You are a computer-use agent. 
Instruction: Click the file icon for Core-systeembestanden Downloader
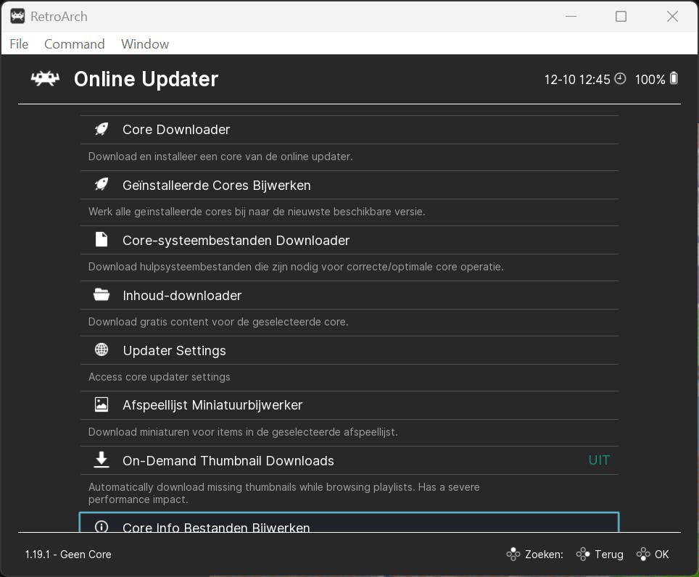[102, 240]
